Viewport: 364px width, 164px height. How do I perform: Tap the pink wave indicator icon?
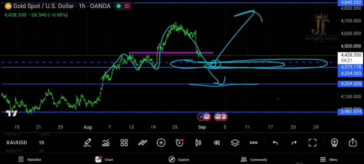point(127,6)
